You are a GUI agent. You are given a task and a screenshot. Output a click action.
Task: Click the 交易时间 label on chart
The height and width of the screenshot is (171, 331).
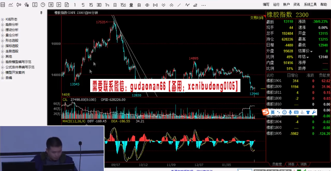click(x=256, y=18)
